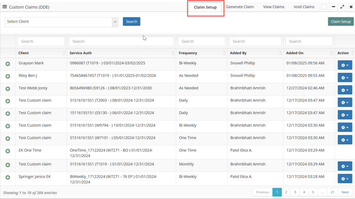Viewport: 355px width, 199px height.
Task: Expand row with auth 51516161551 (W9794)
Action: click(x=8, y=126)
